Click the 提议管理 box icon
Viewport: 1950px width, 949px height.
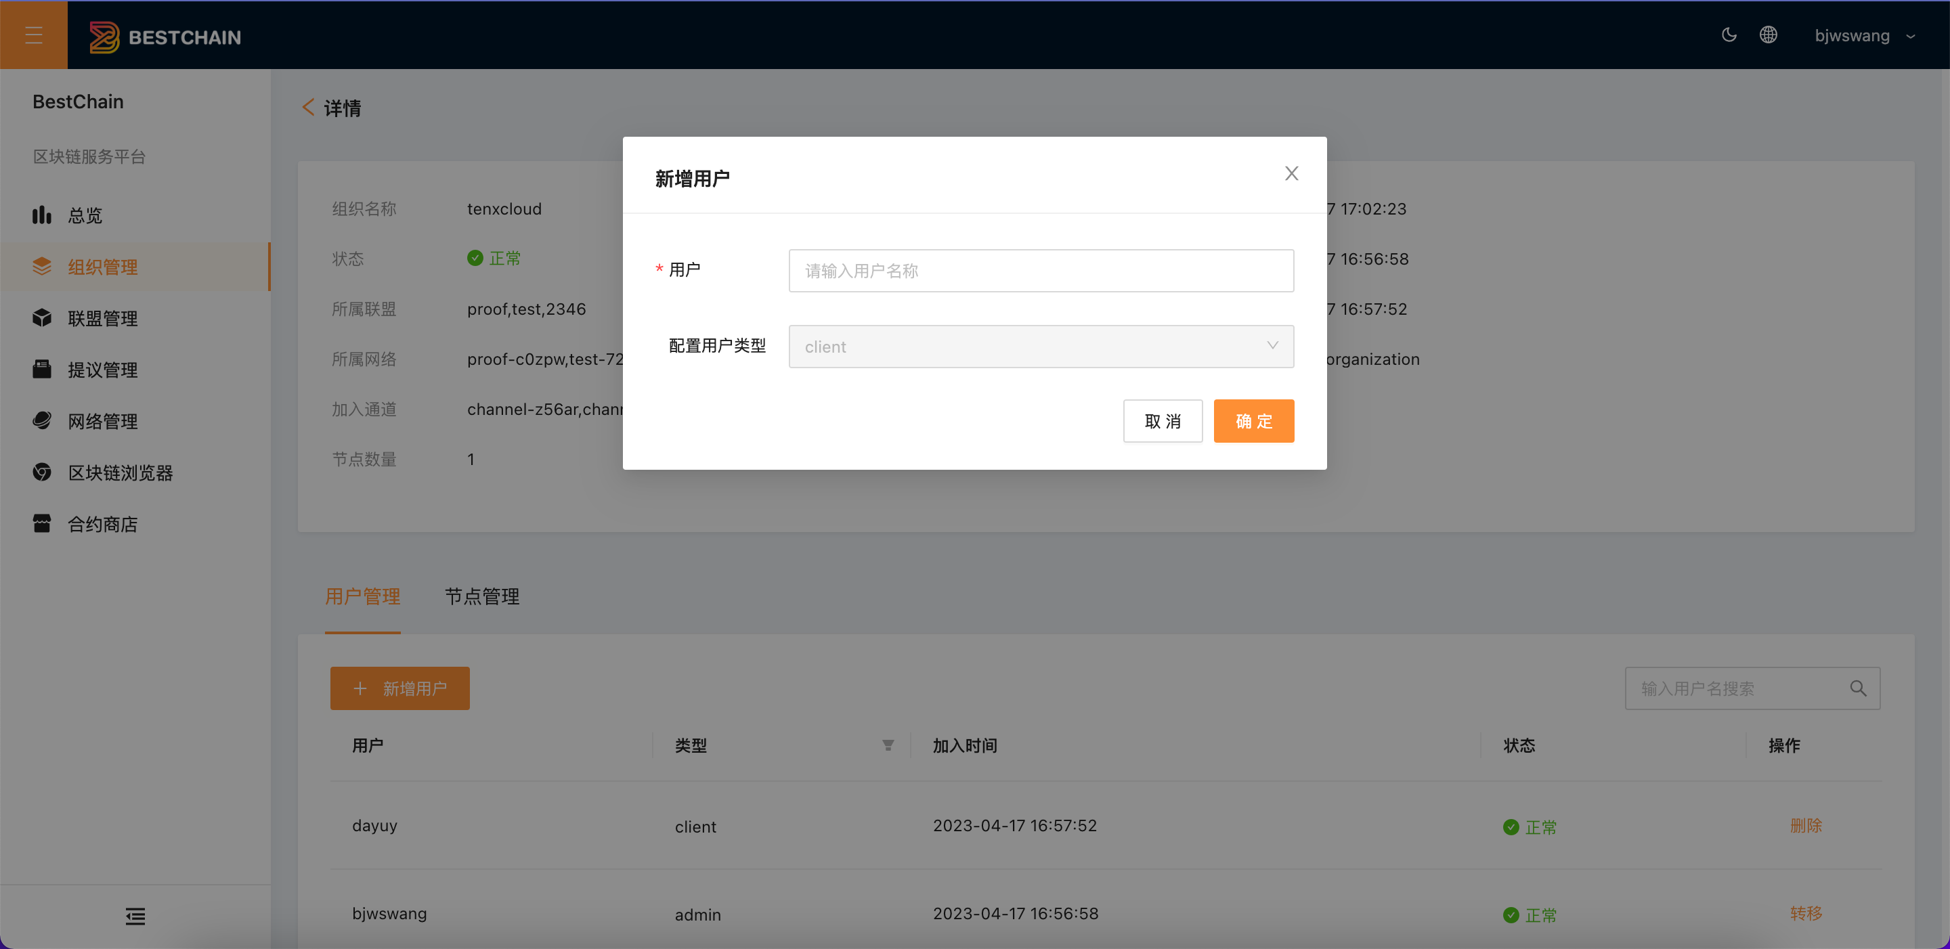coord(41,370)
